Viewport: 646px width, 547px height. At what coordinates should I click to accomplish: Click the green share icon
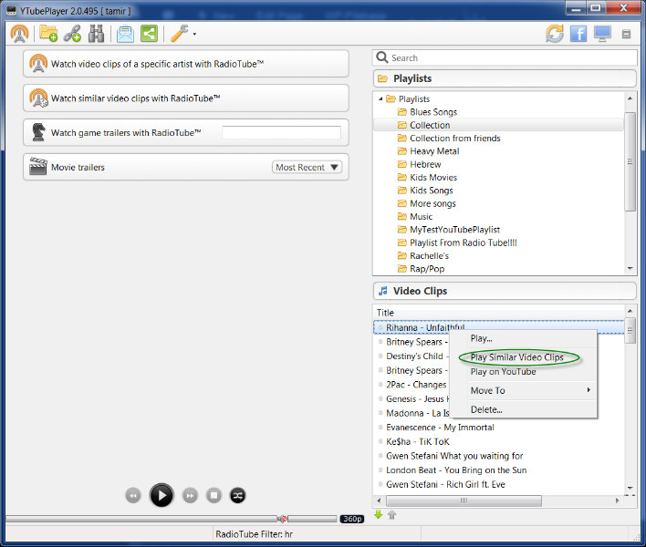coord(149,34)
